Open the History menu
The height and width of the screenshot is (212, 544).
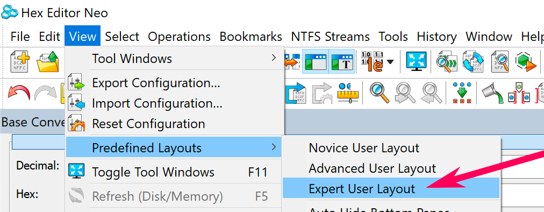[x=437, y=37]
